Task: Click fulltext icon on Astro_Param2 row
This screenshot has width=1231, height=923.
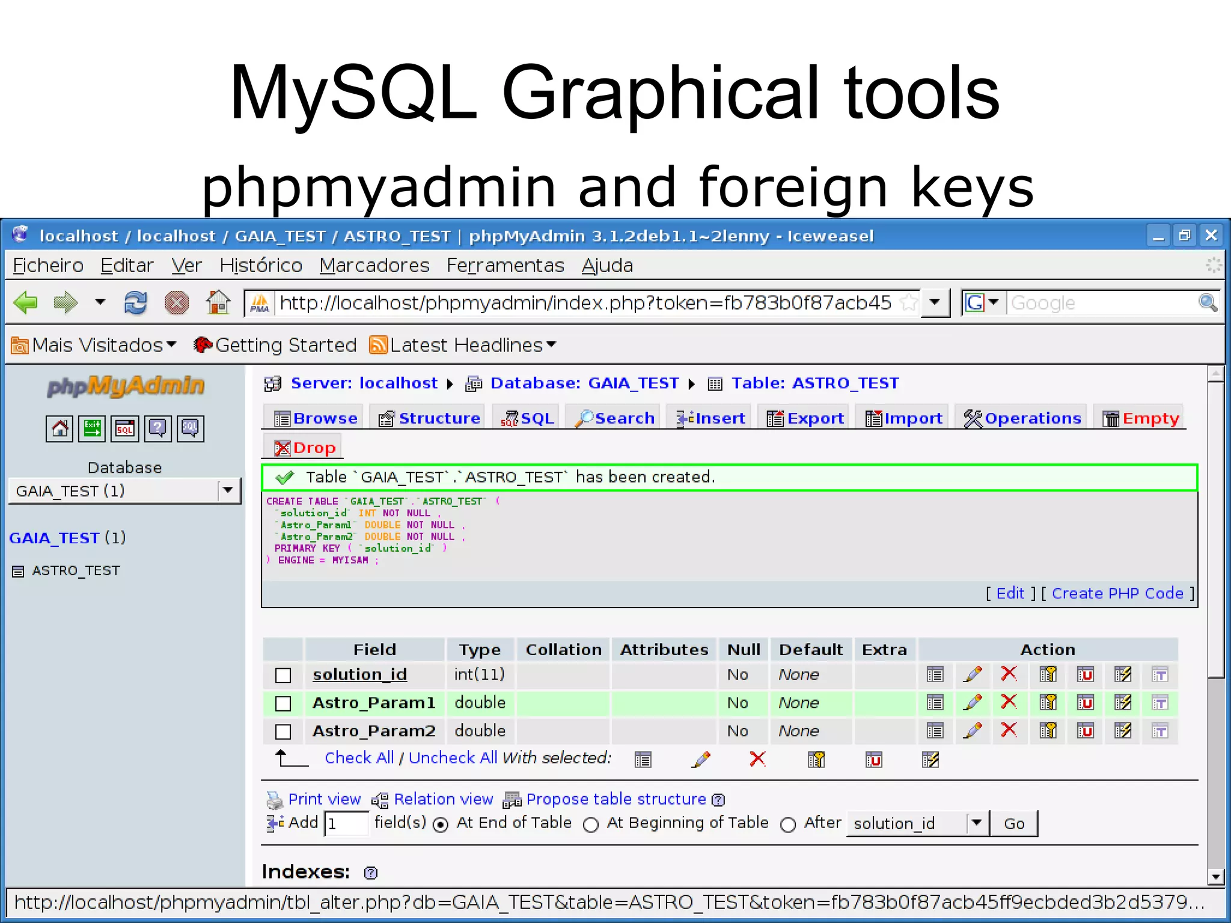Action: tap(1159, 731)
